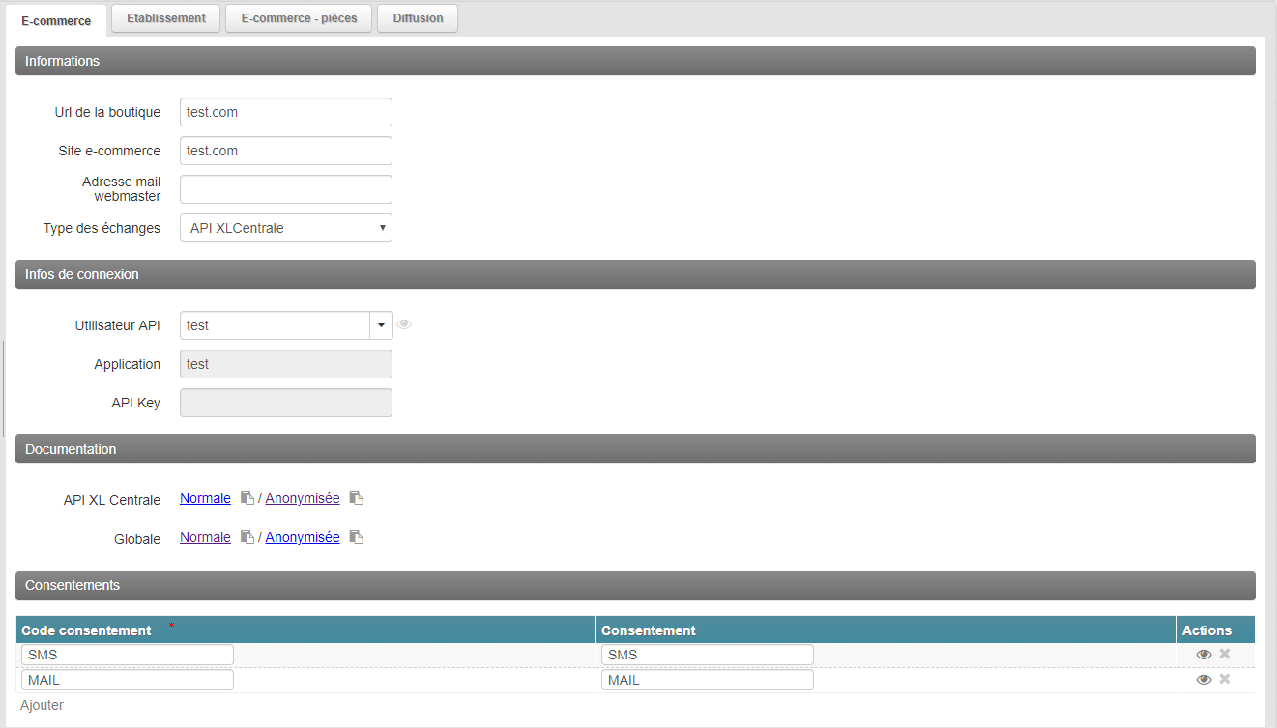Click the Actions column header
The width and height of the screenshot is (1277, 728).
(1216, 630)
